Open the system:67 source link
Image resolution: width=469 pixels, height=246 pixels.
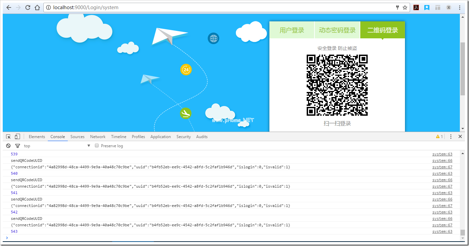(x=442, y=167)
